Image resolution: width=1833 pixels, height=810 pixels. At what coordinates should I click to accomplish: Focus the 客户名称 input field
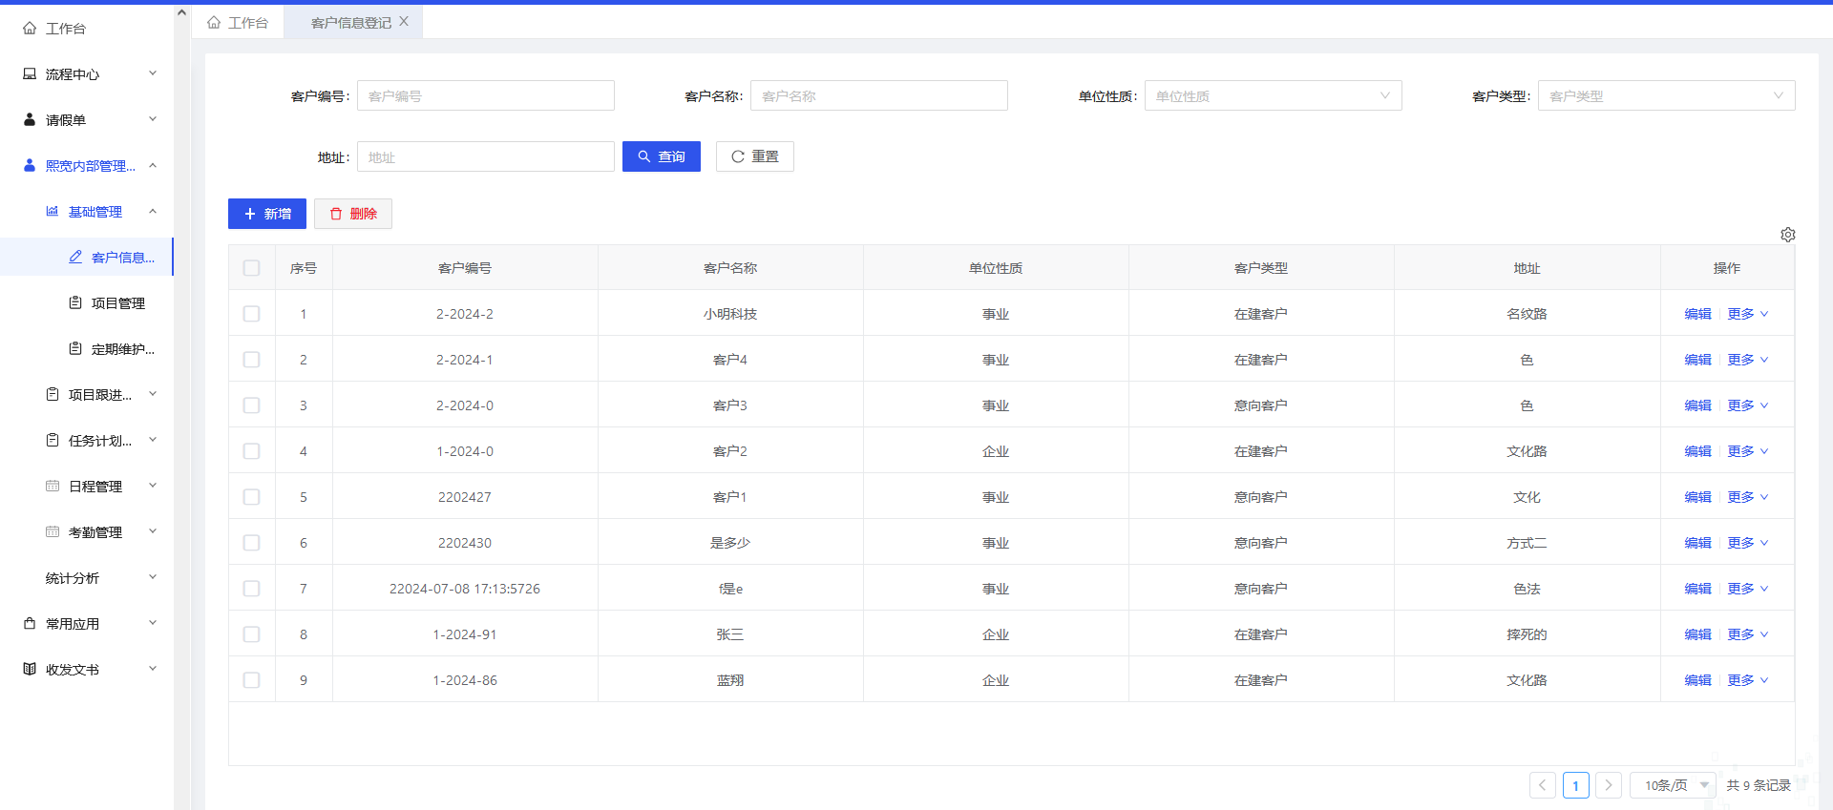[879, 95]
